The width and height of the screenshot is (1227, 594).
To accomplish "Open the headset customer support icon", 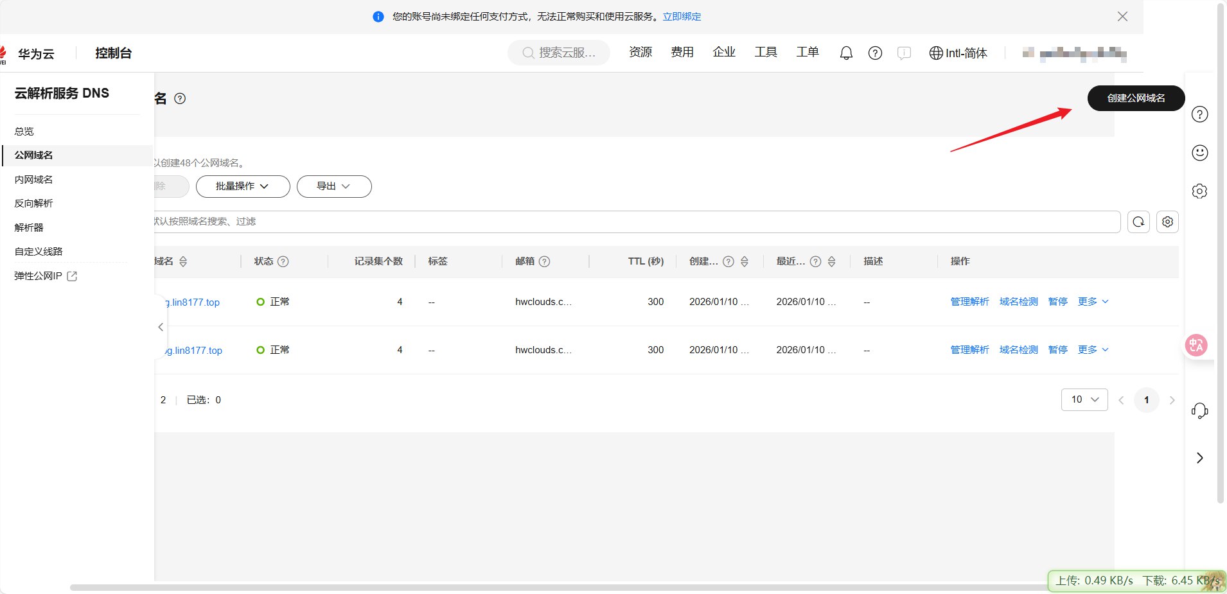I will (1199, 410).
